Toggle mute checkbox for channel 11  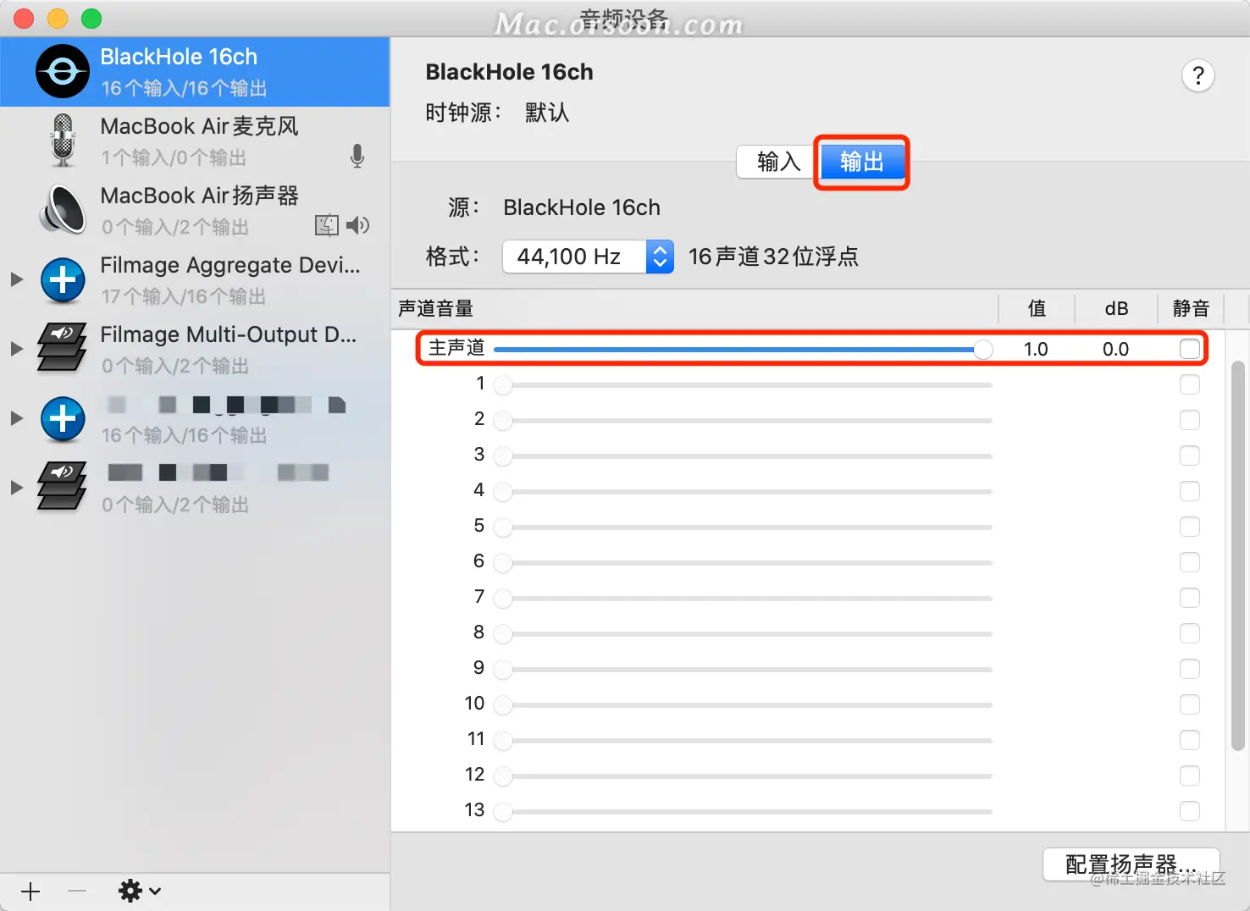1190,740
